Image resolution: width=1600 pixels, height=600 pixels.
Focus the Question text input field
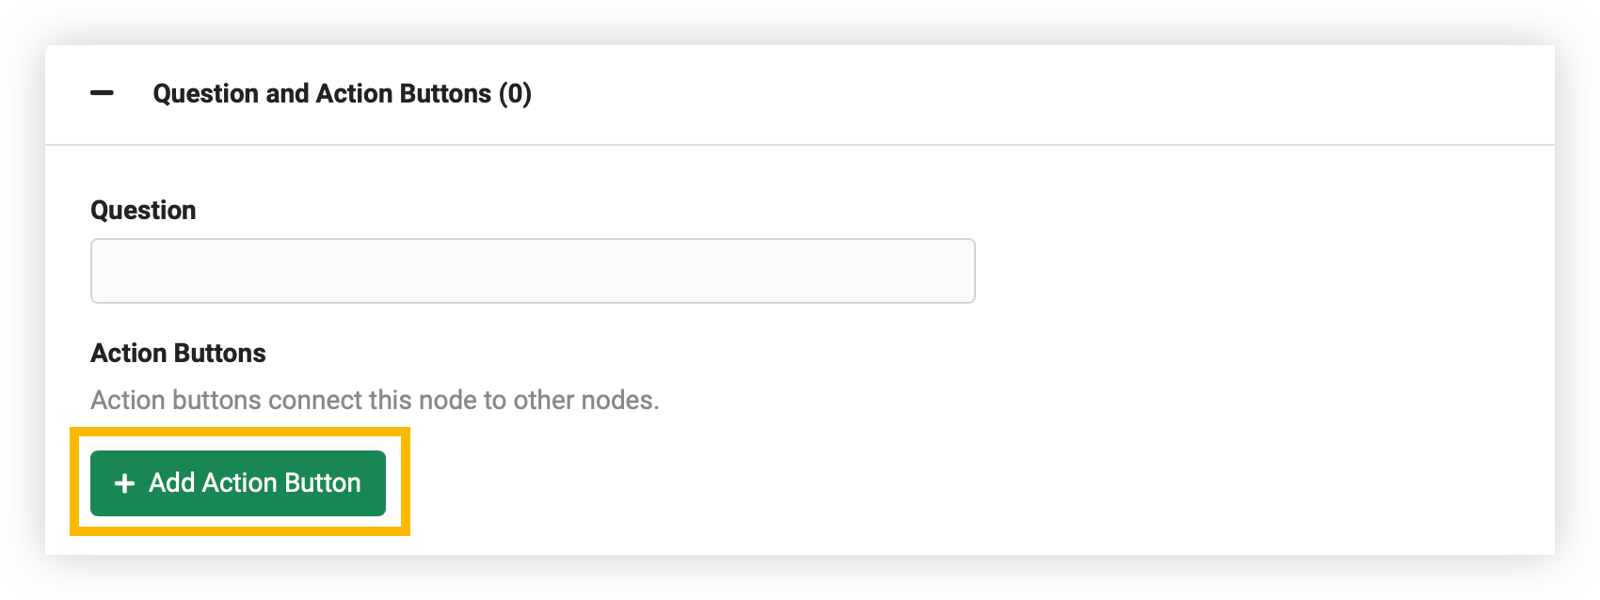click(x=533, y=271)
